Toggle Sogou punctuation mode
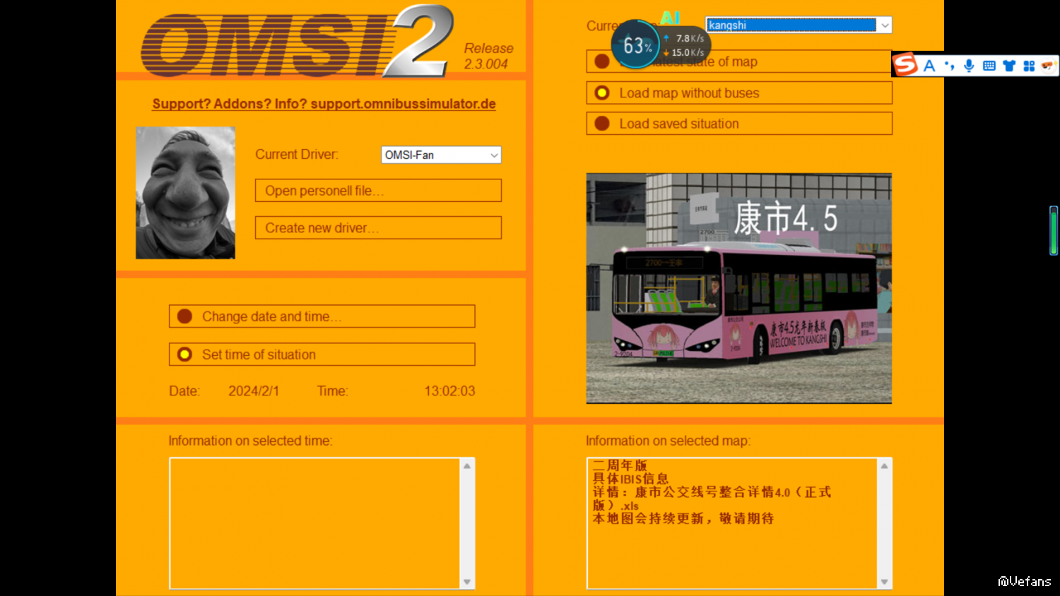The height and width of the screenshot is (596, 1060). click(949, 66)
